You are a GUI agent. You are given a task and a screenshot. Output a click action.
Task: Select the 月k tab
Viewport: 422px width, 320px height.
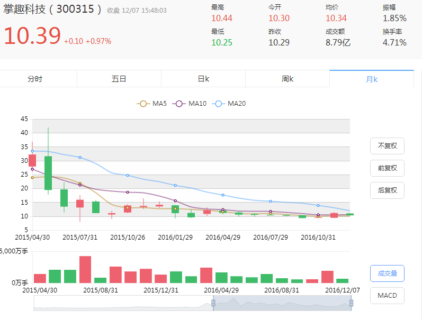coord(372,79)
